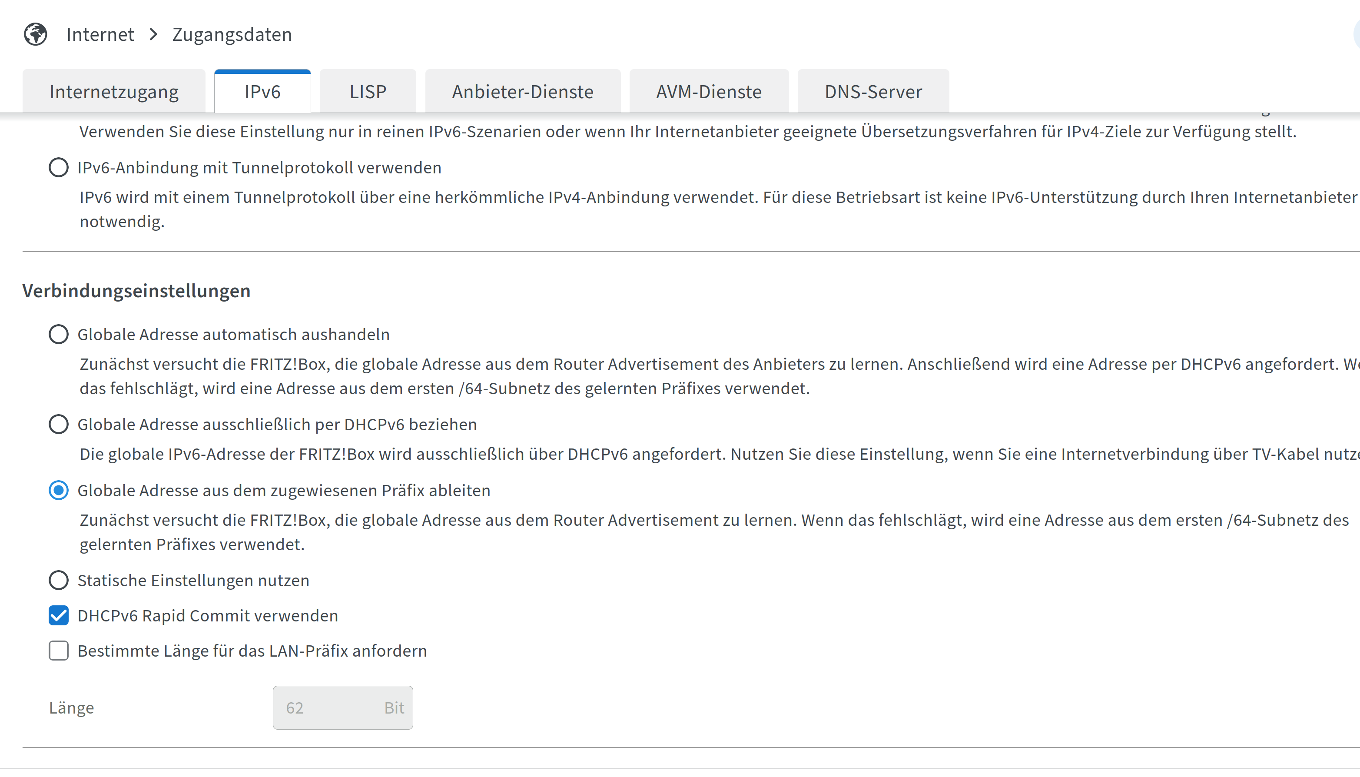The height and width of the screenshot is (777, 1360).
Task: Click the Zugangsdaten breadcrumb text
Action: click(x=232, y=35)
